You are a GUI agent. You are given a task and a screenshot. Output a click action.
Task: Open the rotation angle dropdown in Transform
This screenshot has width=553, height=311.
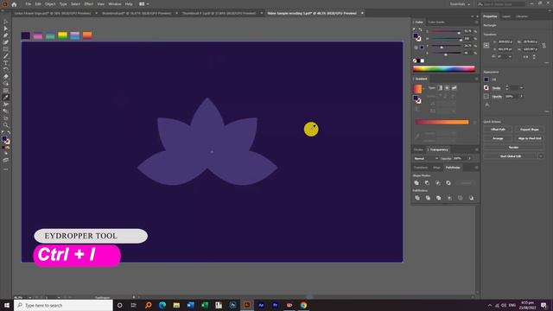tap(510, 56)
